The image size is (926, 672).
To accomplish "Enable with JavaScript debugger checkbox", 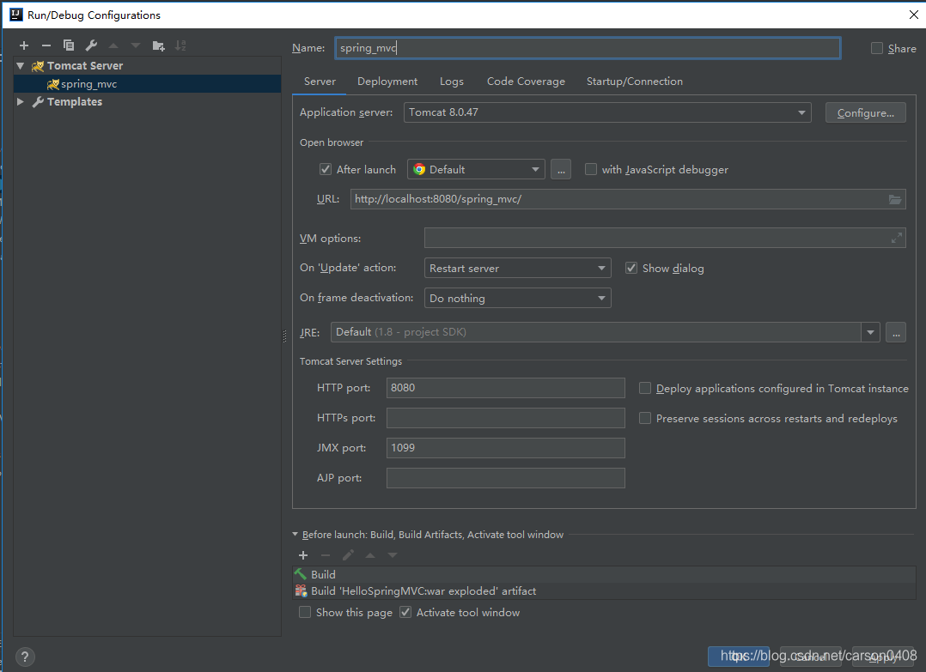I will (x=591, y=169).
